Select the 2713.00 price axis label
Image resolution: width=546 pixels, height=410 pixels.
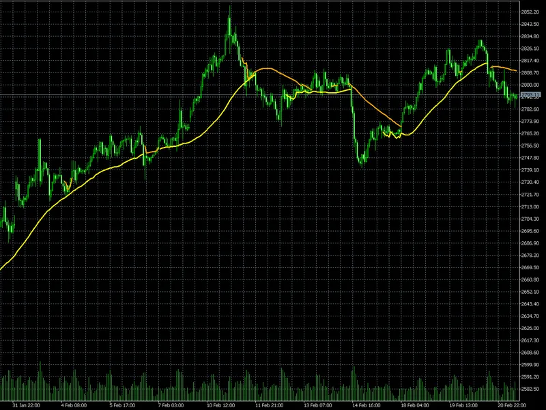click(530, 207)
